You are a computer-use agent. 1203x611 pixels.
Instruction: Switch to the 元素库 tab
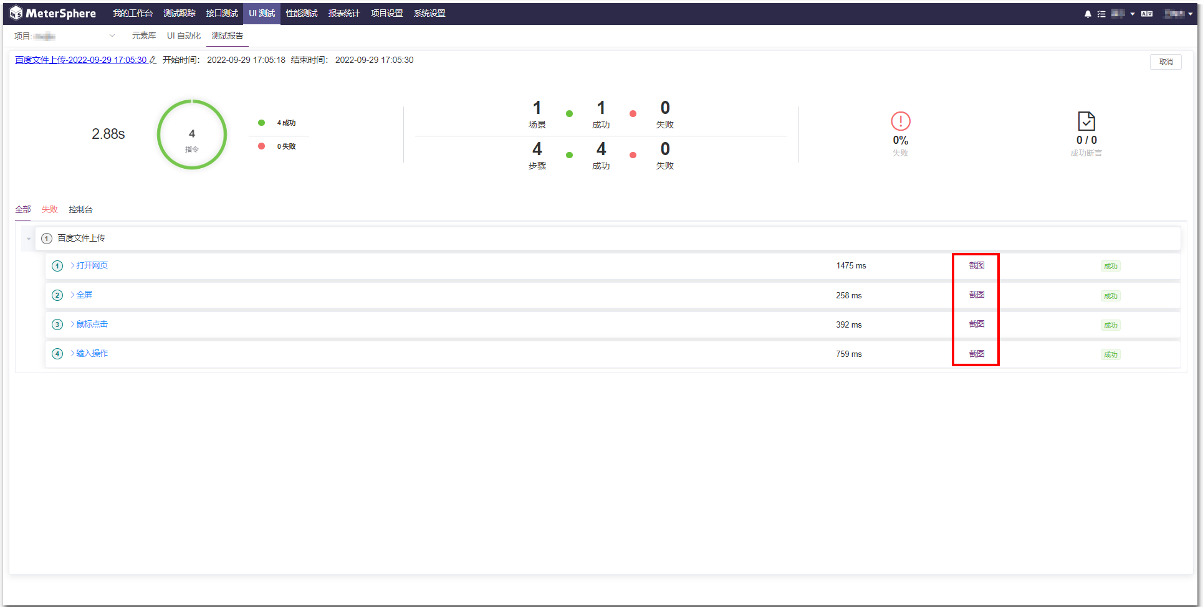pos(144,36)
